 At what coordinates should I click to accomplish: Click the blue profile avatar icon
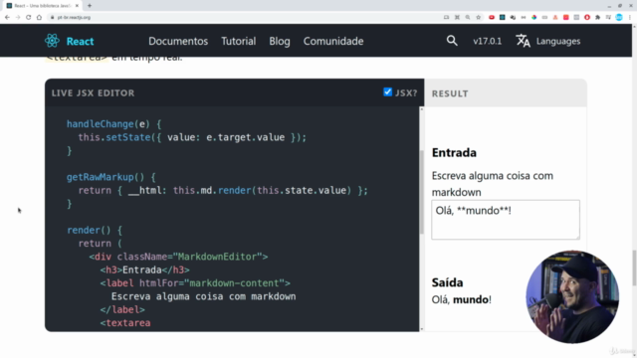pyautogui.click(x=619, y=18)
